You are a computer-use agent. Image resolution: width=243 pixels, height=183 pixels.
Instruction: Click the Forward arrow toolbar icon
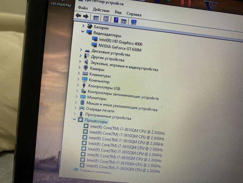click(86, 16)
